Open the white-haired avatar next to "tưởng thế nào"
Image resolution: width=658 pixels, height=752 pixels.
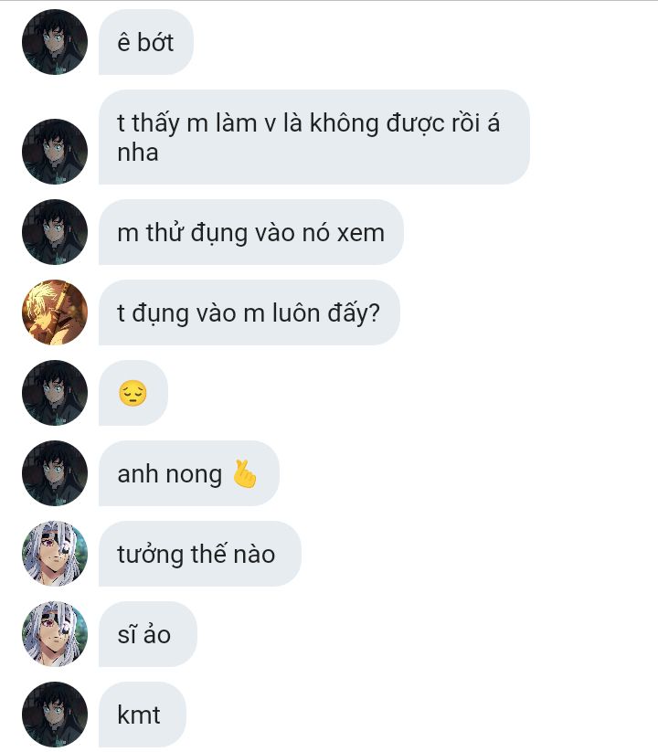(55, 554)
